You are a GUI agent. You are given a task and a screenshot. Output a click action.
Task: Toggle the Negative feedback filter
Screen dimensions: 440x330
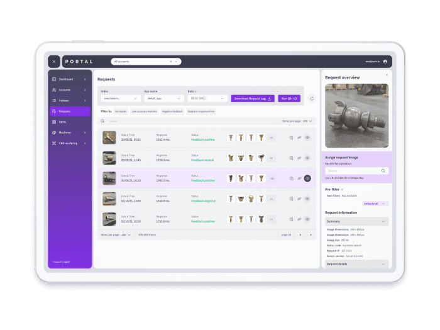click(x=172, y=111)
